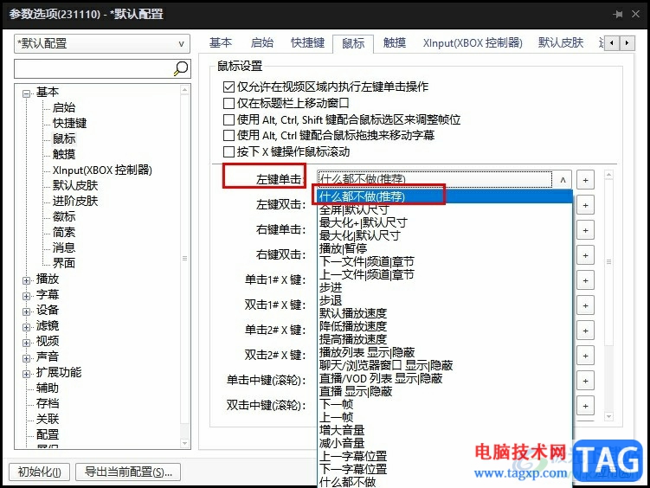
Task: Select 默认播放速度 option
Action: click(445, 313)
